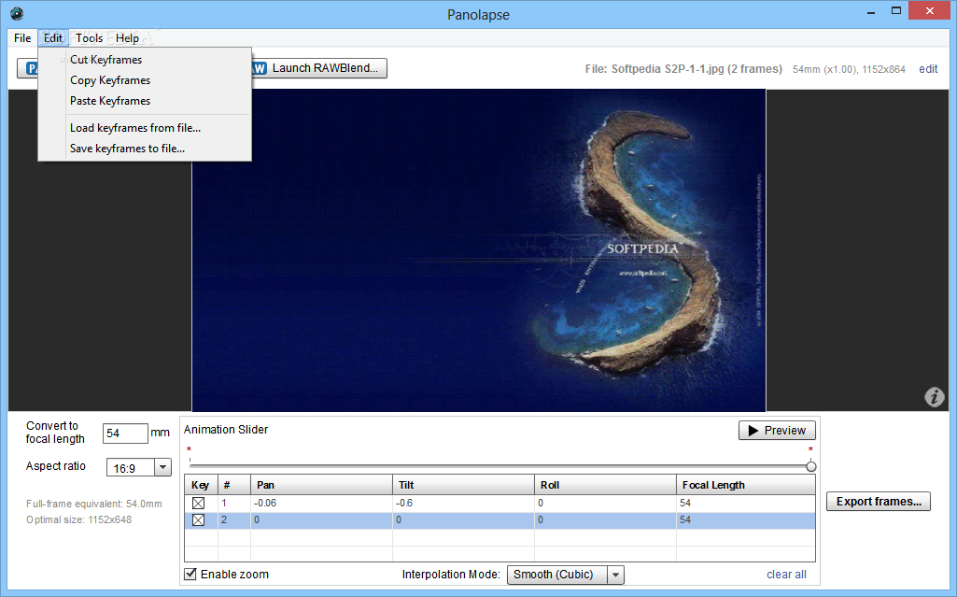Click the info icon on preview
The image size is (957, 597).
[934, 397]
